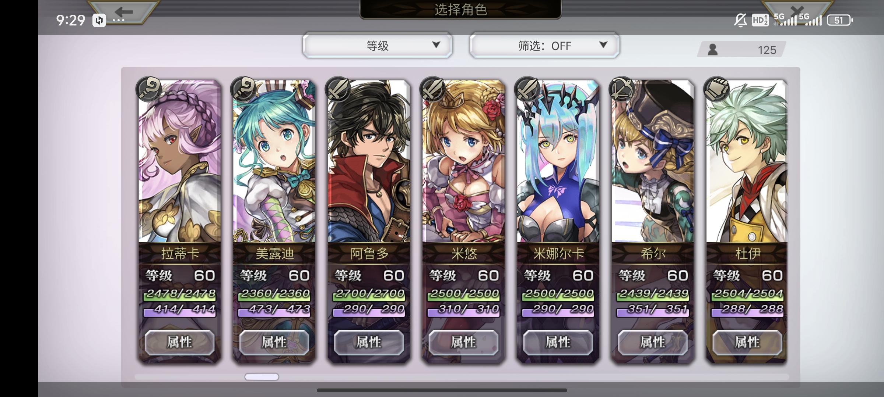Select the 米悠 character portrait

pos(463,162)
